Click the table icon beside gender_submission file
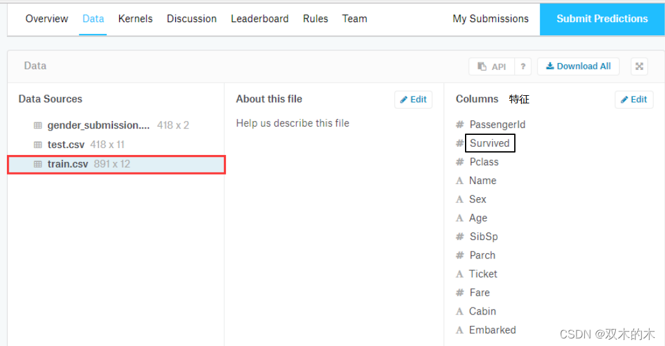This screenshot has width=665, height=346. 38,125
